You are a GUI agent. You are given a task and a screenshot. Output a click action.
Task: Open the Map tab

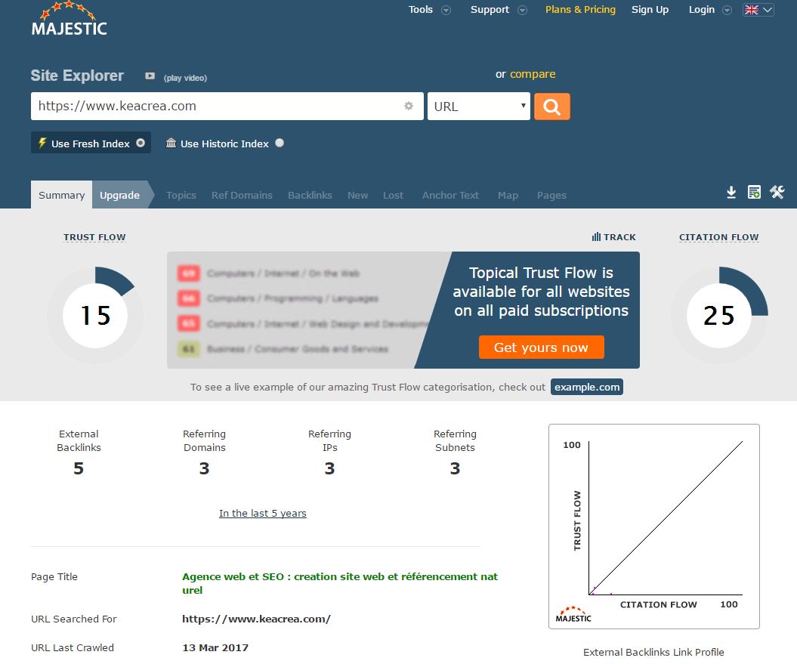point(508,195)
